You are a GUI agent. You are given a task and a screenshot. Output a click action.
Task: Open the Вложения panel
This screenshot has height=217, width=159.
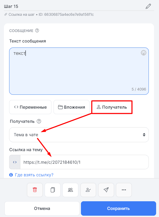click(72, 107)
